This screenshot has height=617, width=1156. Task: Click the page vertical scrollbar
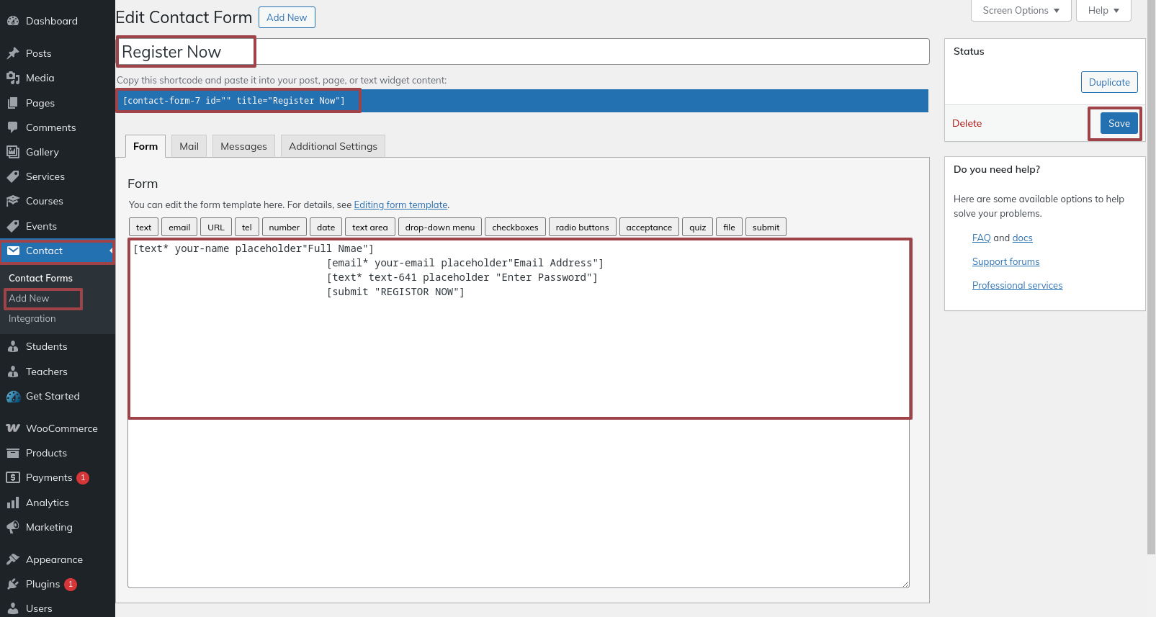click(x=1152, y=277)
